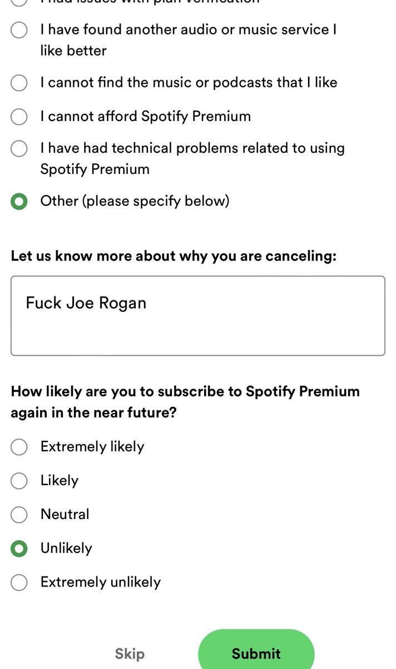This screenshot has width=396, height=669.
Task: Choose 'Extremely unlikely' radio option
Action: coord(19,583)
